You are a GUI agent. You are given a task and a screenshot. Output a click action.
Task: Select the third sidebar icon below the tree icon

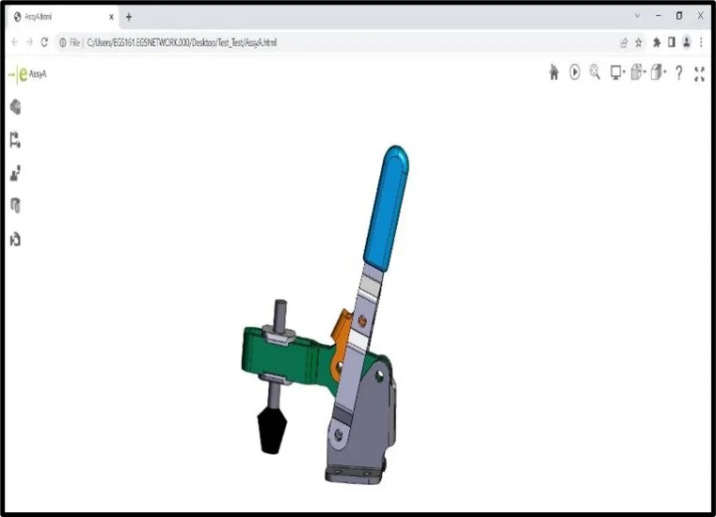click(x=16, y=173)
